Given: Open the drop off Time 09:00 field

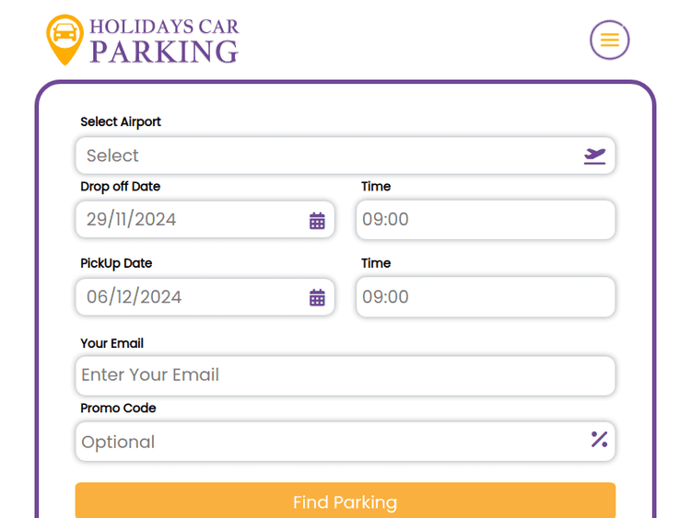Looking at the screenshot, I should (486, 220).
